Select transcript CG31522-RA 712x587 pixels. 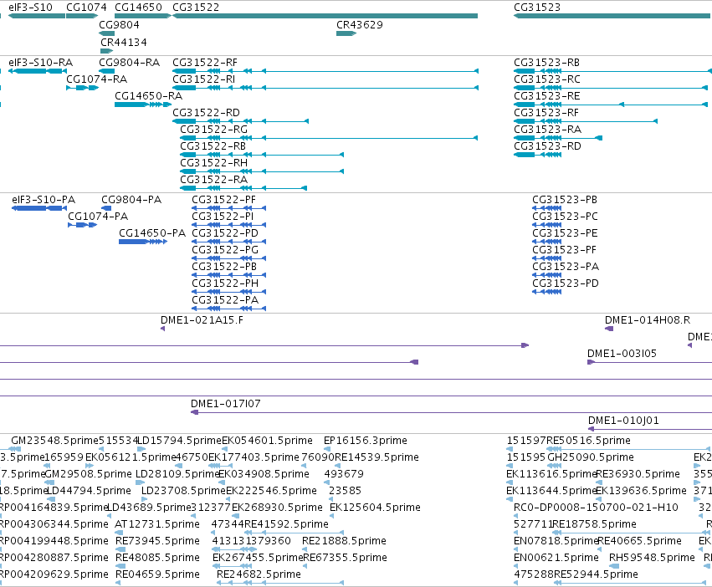pos(243,188)
